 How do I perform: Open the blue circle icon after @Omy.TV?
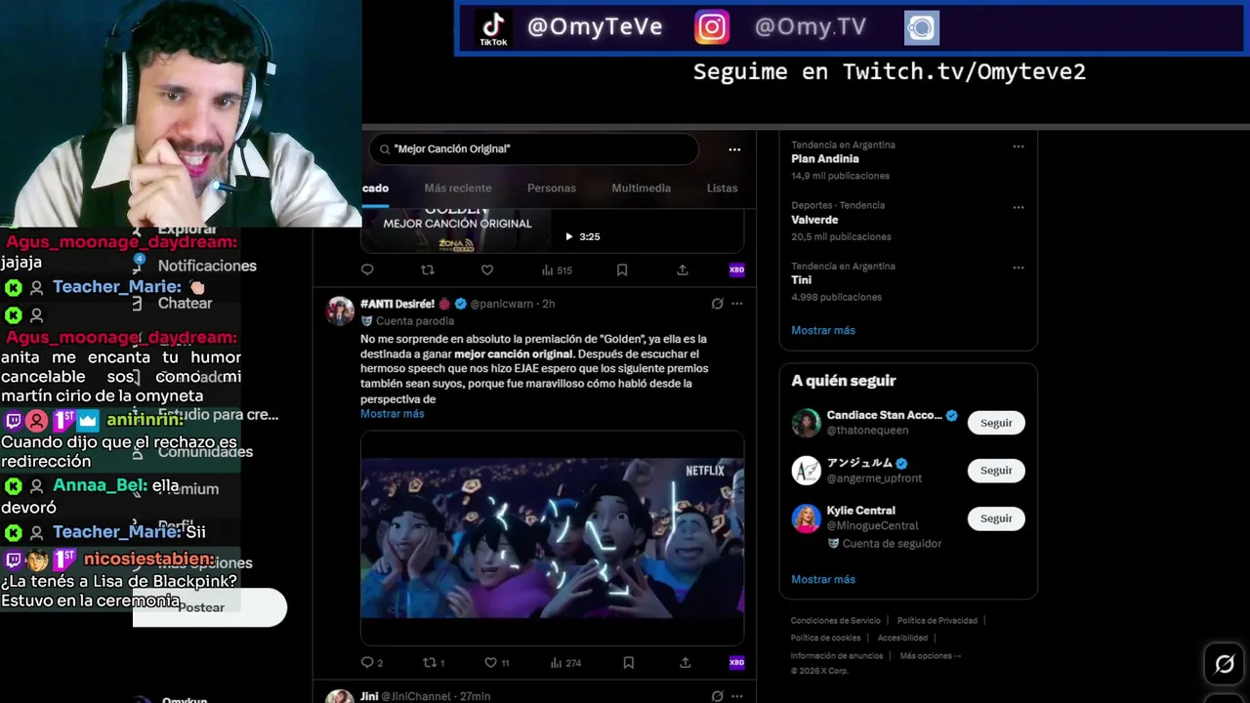point(921,28)
